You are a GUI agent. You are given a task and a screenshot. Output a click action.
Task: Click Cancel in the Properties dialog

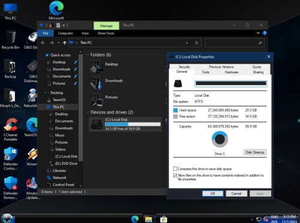[236, 194]
